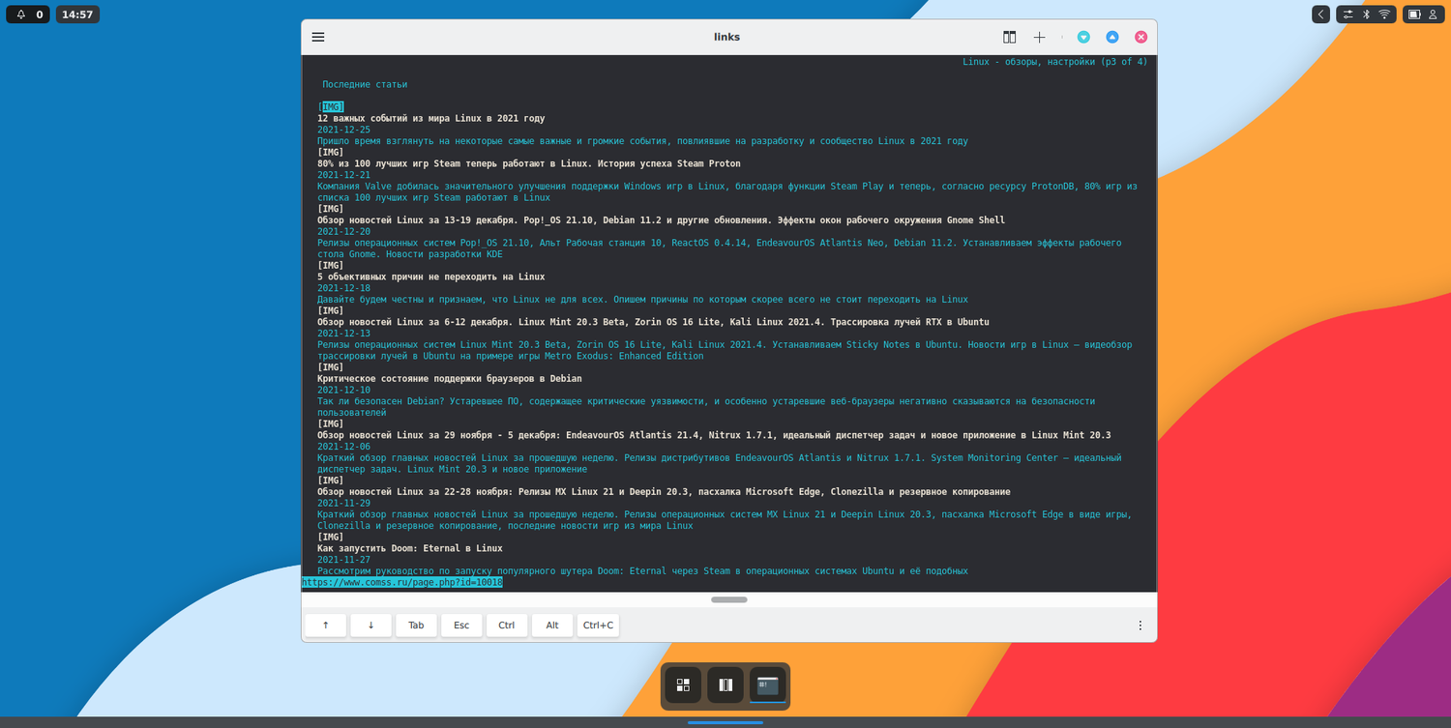Click the teal down-arrow window button
Image resolution: width=1451 pixels, height=728 pixels.
[1083, 37]
